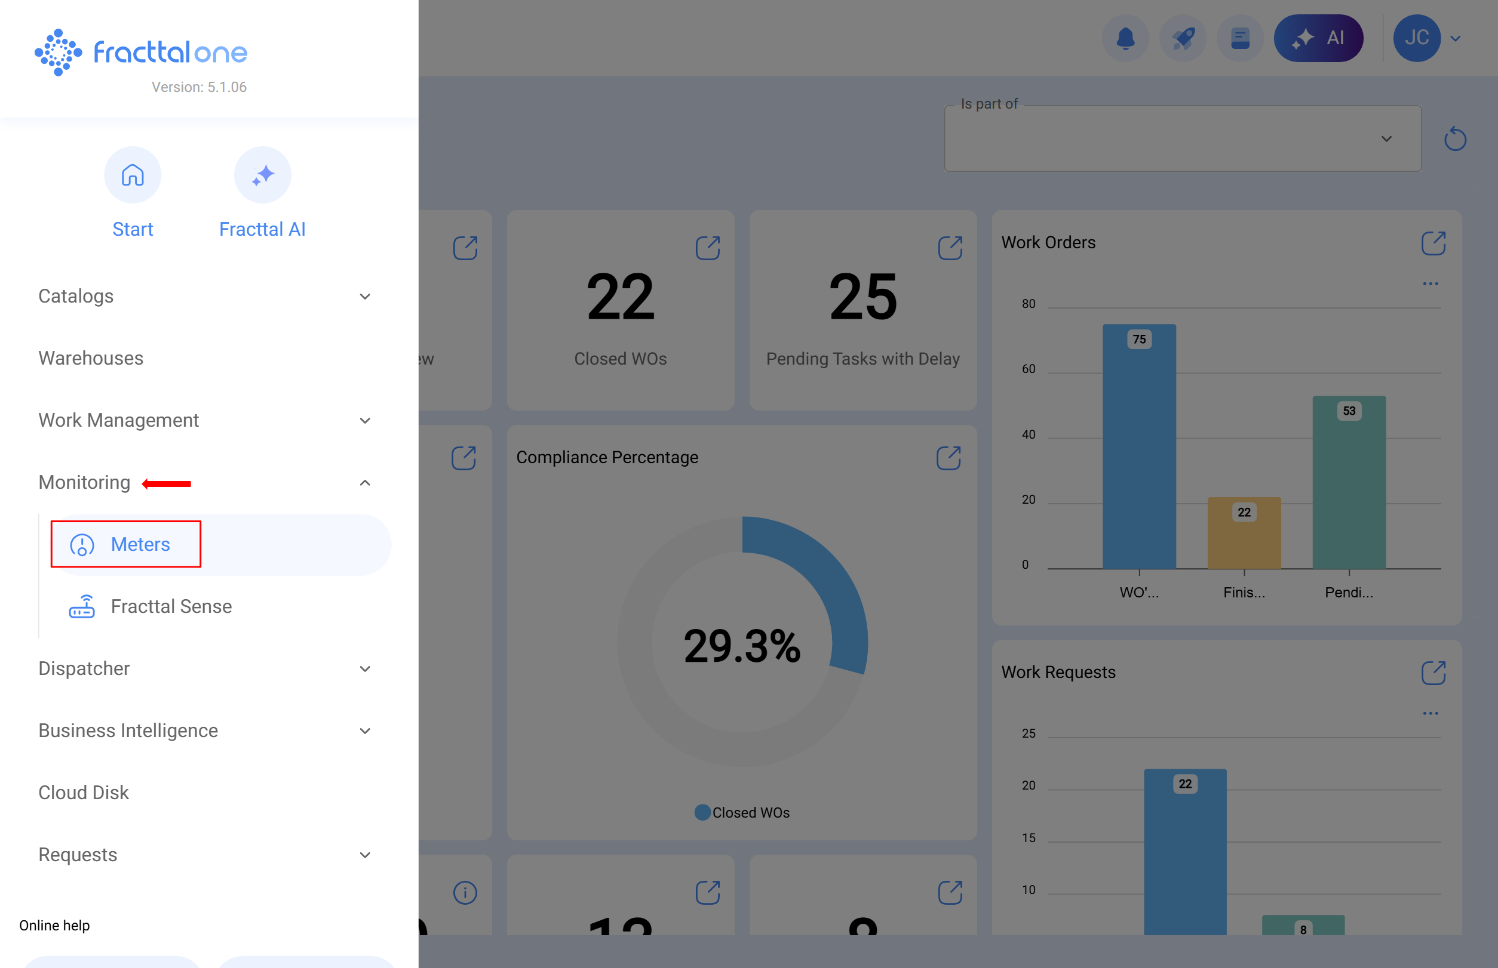Click the rocket launch icon in the header
This screenshot has height=968, width=1498.
click(x=1183, y=38)
